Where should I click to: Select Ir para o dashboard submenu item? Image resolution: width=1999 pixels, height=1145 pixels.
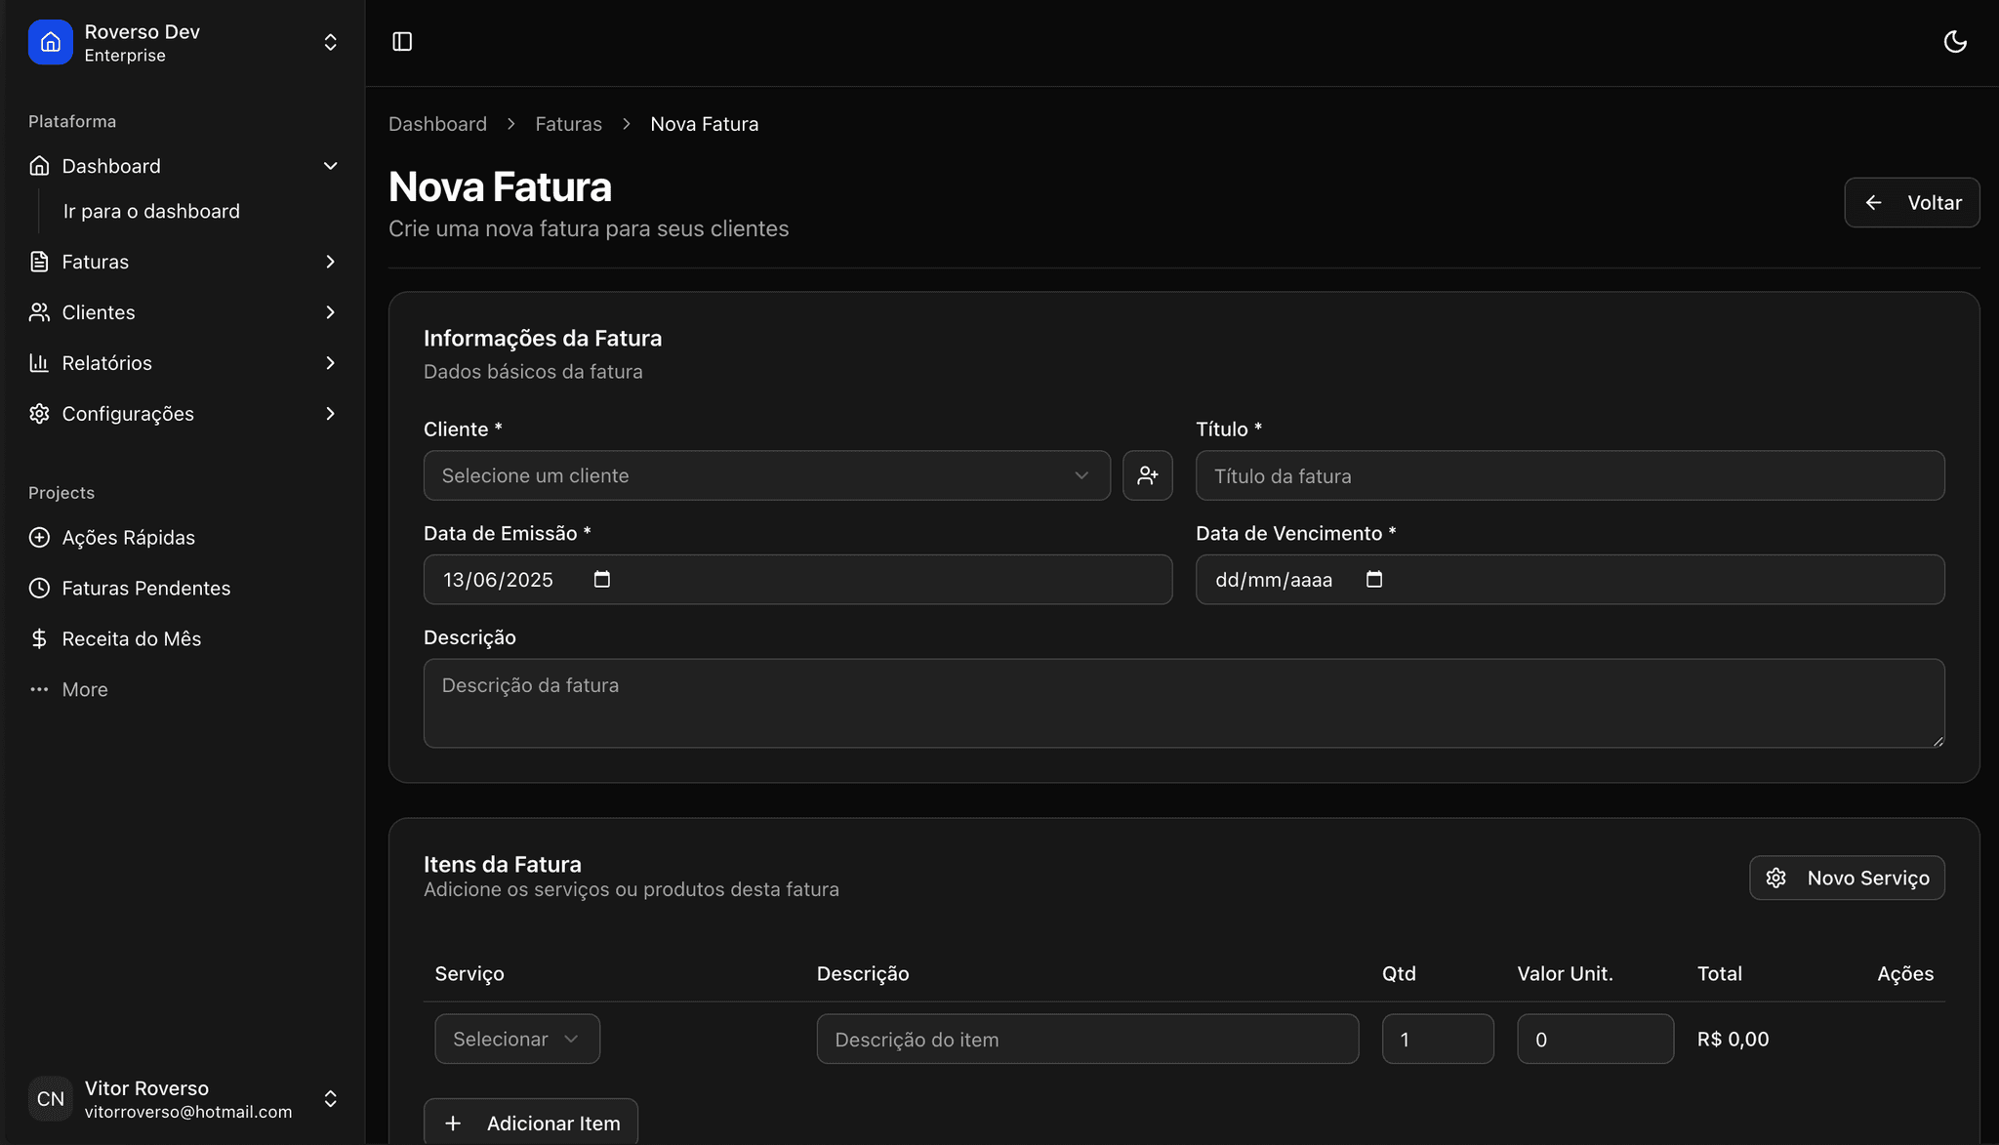coord(151,212)
